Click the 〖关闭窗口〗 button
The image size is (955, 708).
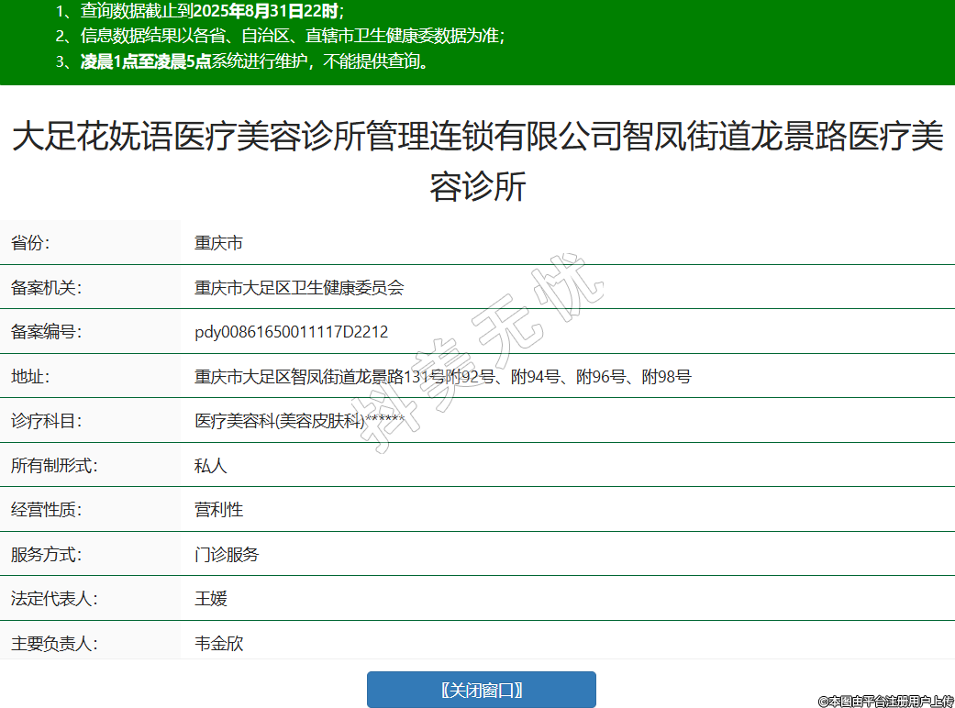481,690
